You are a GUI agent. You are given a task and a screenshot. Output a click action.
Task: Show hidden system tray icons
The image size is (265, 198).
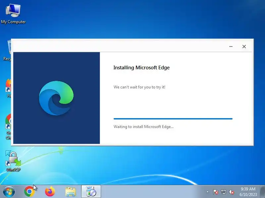[x=208, y=192]
